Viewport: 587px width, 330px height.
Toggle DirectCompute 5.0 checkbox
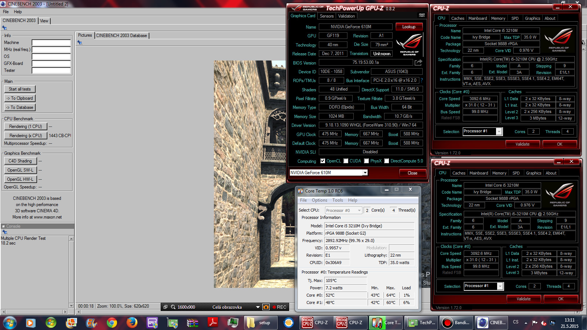(387, 161)
